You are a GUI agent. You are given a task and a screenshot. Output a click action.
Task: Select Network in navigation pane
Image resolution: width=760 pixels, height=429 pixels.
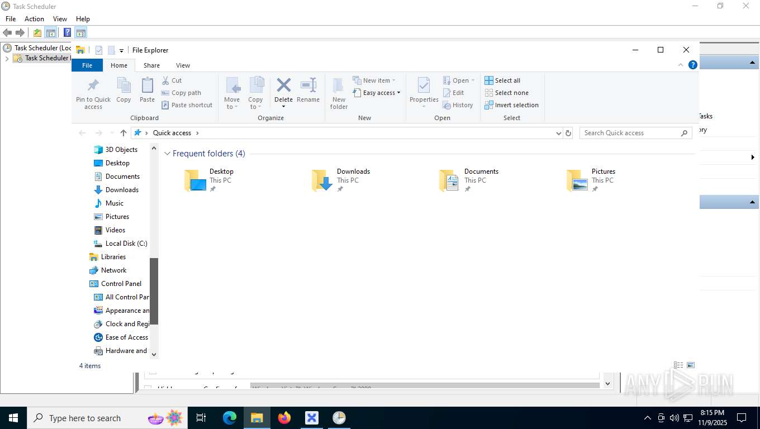pos(108,270)
